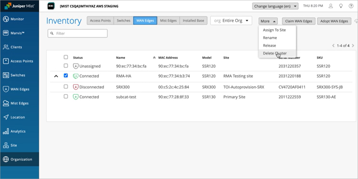This screenshot has height=179, width=358.
Task: Click serial number CV4720AF0411
Action: pyautogui.click(x=292, y=87)
